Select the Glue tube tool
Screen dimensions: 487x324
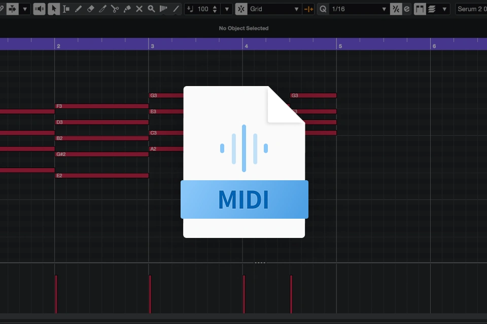127,9
